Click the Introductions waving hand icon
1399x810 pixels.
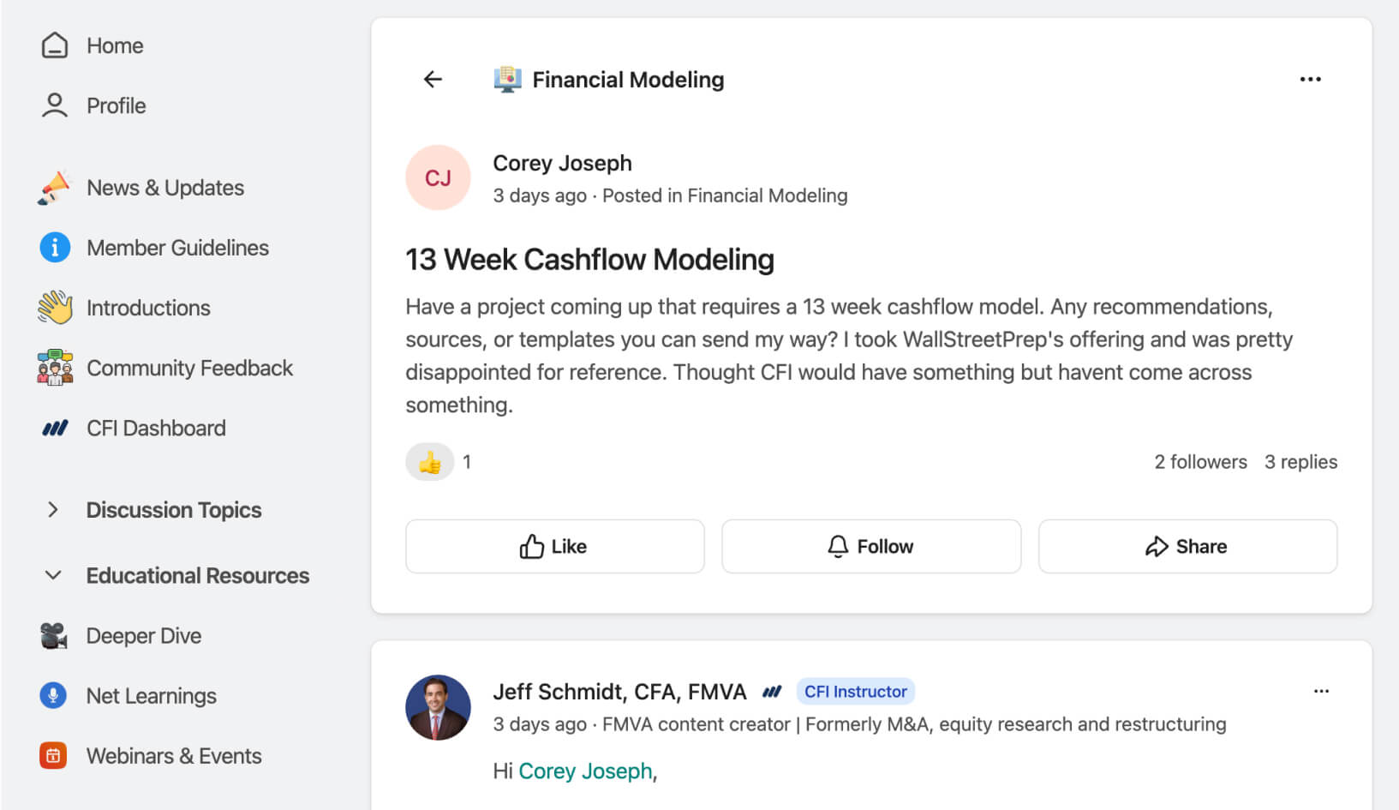pos(55,308)
